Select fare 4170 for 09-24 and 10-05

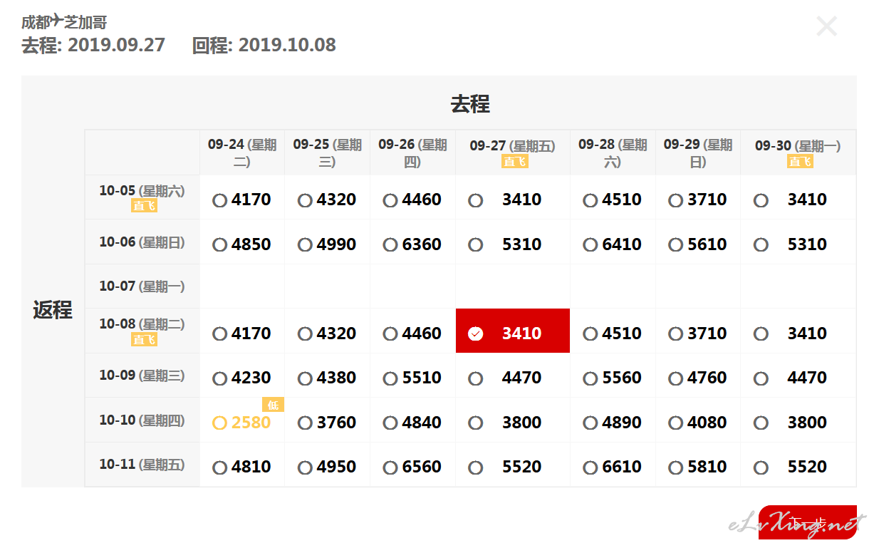[x=219, y=201]
